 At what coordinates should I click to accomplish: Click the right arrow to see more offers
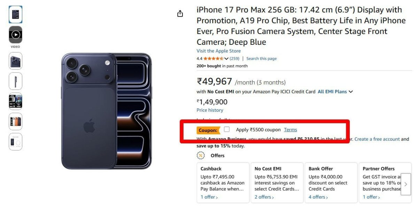pos(406,184)
